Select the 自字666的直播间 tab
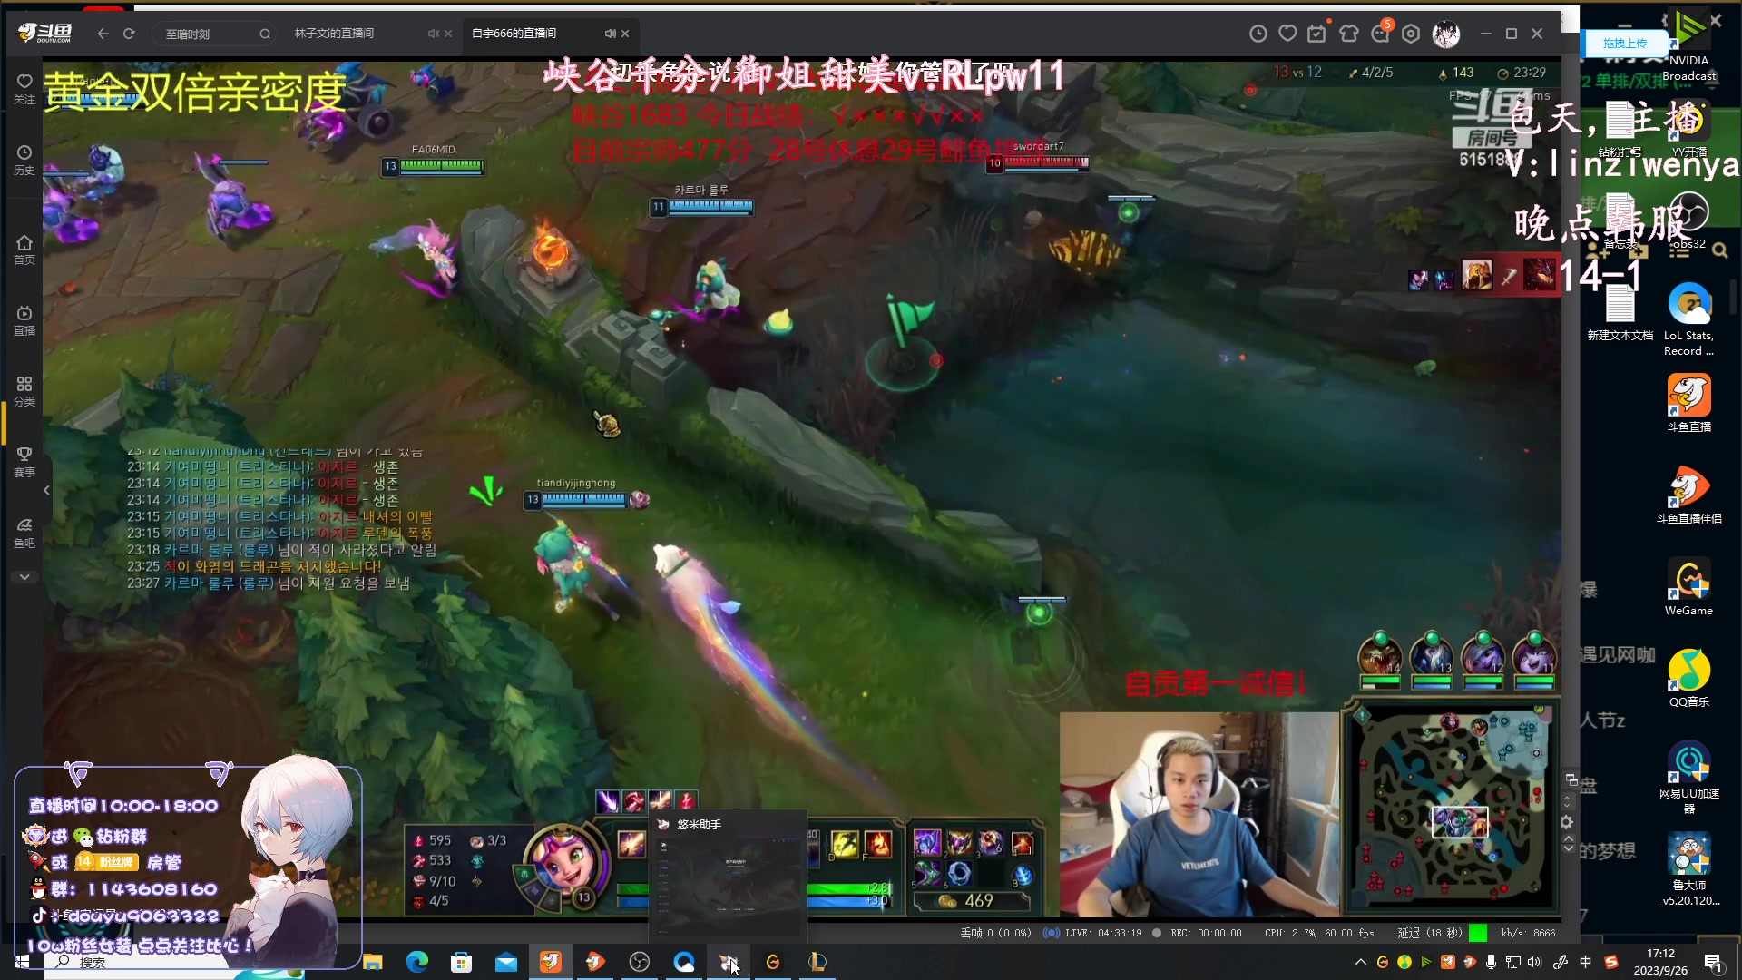1742x980 pixels. click(514, 34)
